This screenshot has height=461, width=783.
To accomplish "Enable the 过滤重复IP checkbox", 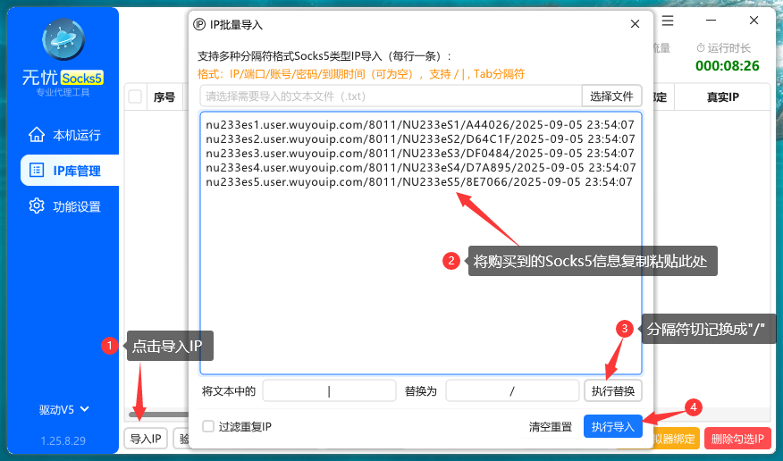I will 208,427.
